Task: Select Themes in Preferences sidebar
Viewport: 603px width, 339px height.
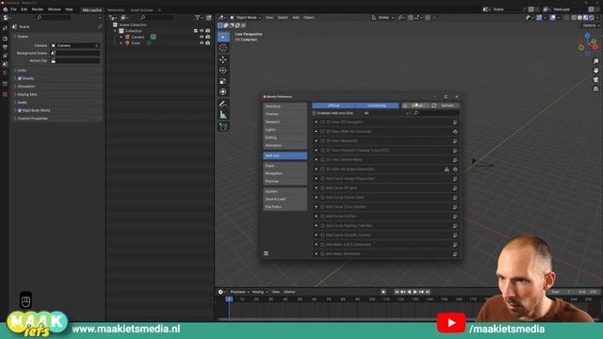Action: (285, 114)
